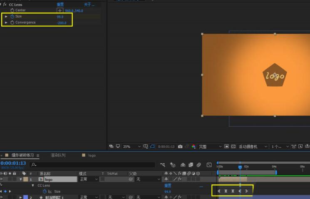Switch to the 渲染队列 tab
The width and height of the screenshot is (310, 199).
click(58, 155)
